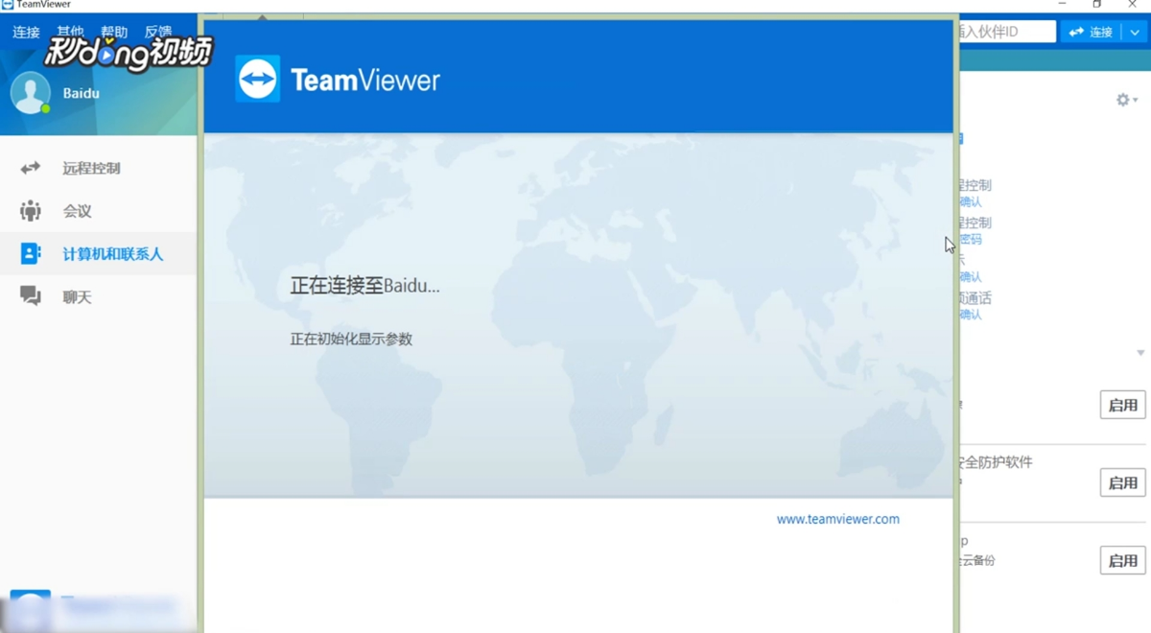1151x633 pixels.
Task: Click 启用 beside 云备份
Action: [x=1122, y=560]
